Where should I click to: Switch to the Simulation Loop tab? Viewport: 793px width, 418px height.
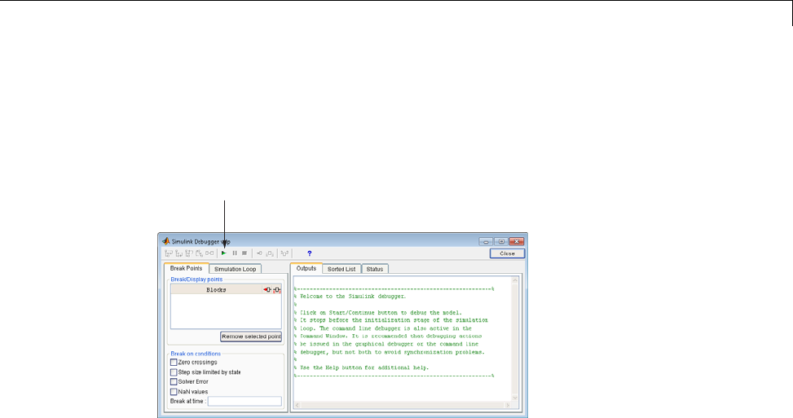[236, 269]
